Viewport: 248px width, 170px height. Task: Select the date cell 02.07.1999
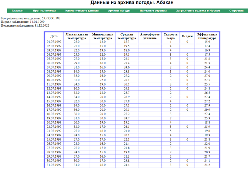pyautogui.click(x=54, y=46)
